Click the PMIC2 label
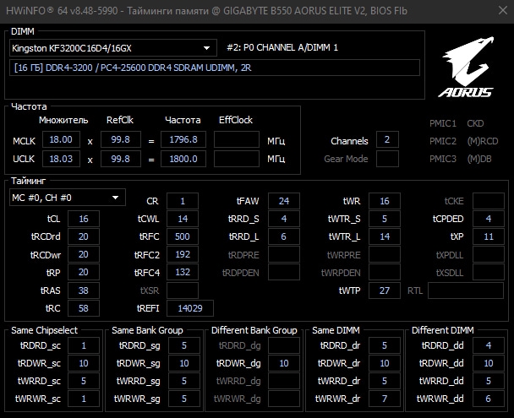The width and height of the screenshot is (514, 418). 443,141
